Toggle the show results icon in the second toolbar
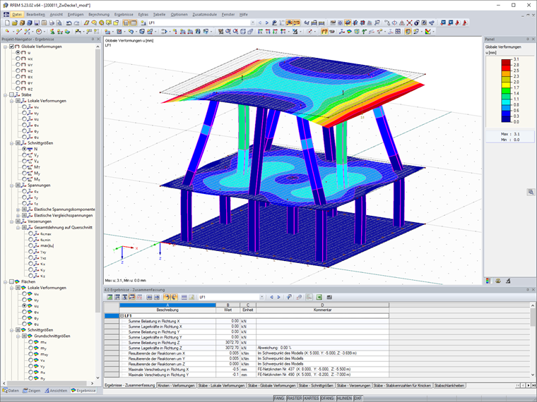 coord(324,32)
